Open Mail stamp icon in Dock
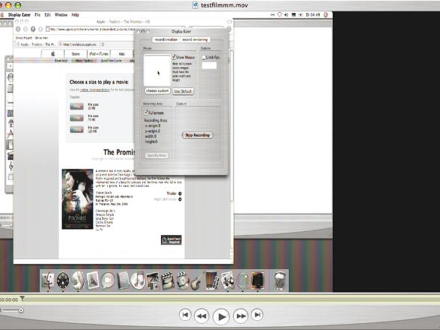The width and height of the screenshot is (440, 330). point(93,280)
